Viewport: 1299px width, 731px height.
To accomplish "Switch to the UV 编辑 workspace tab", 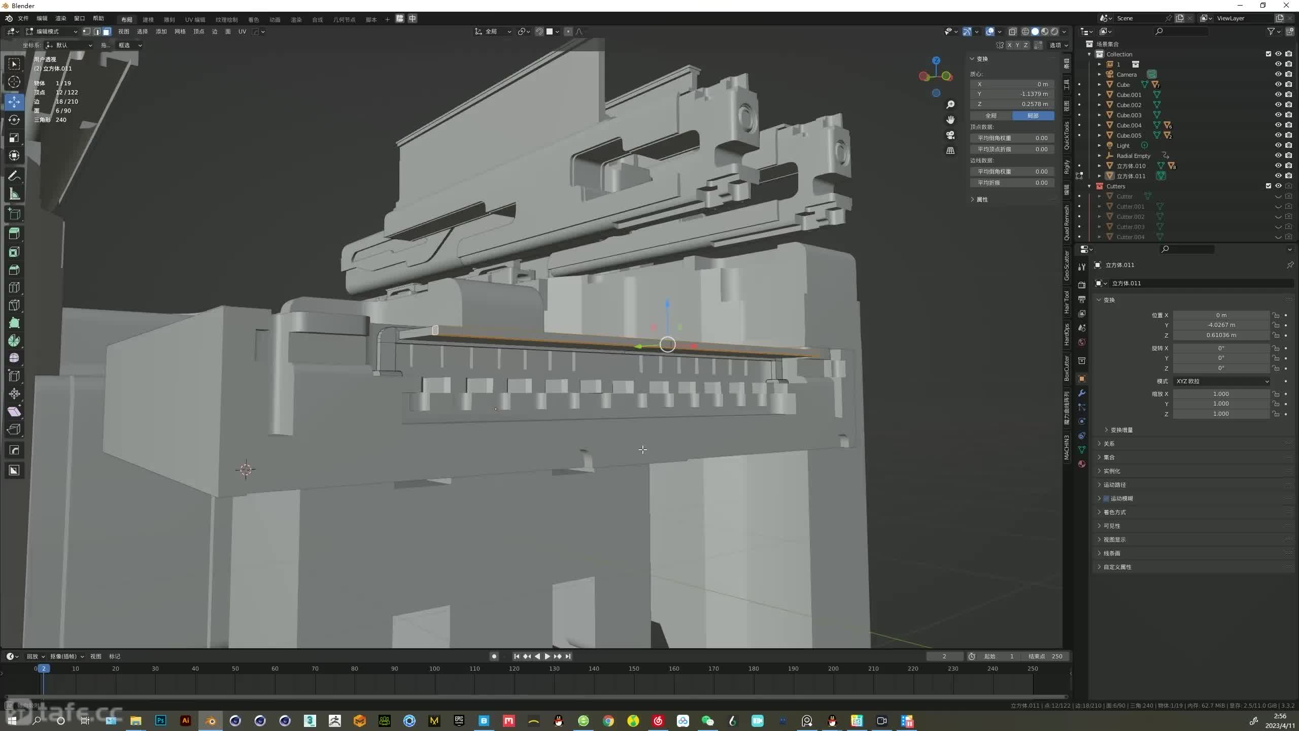I will pos(195,19).
